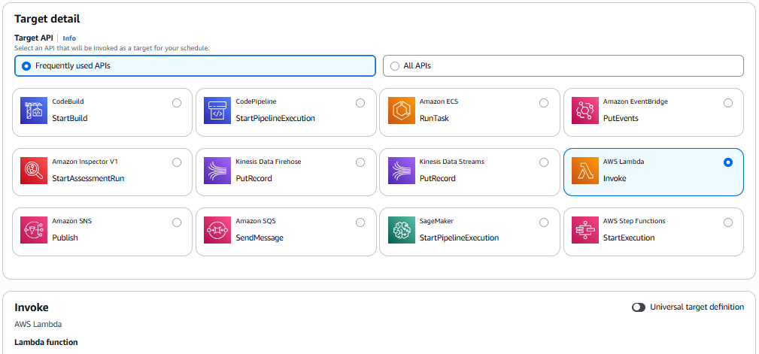This screenshot has height=354, width=759.
Task: Click the Kinesis Data Firehose icon
Action: (217, 171)
